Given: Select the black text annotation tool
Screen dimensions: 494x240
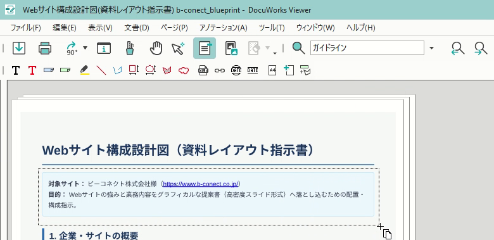Looking at the screenshot, I should (15, 70).
